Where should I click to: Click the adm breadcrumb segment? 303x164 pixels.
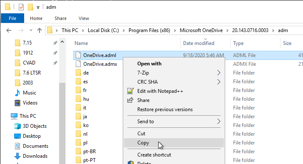pos(283,30)
